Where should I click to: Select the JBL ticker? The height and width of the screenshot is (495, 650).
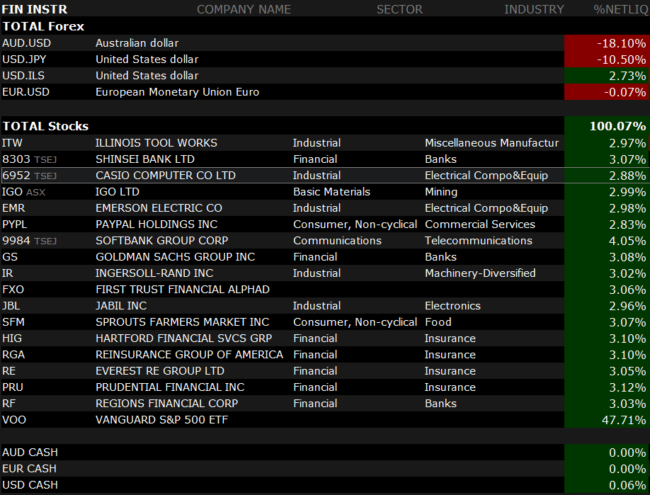[x=11, y=305]
